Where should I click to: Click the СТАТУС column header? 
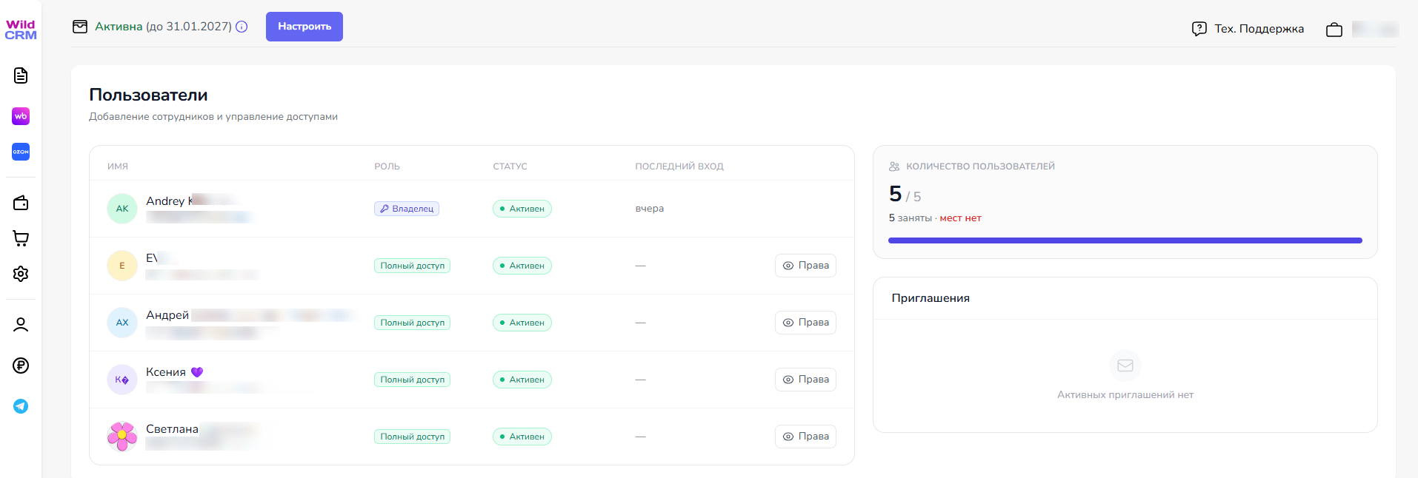coord(510,166)
